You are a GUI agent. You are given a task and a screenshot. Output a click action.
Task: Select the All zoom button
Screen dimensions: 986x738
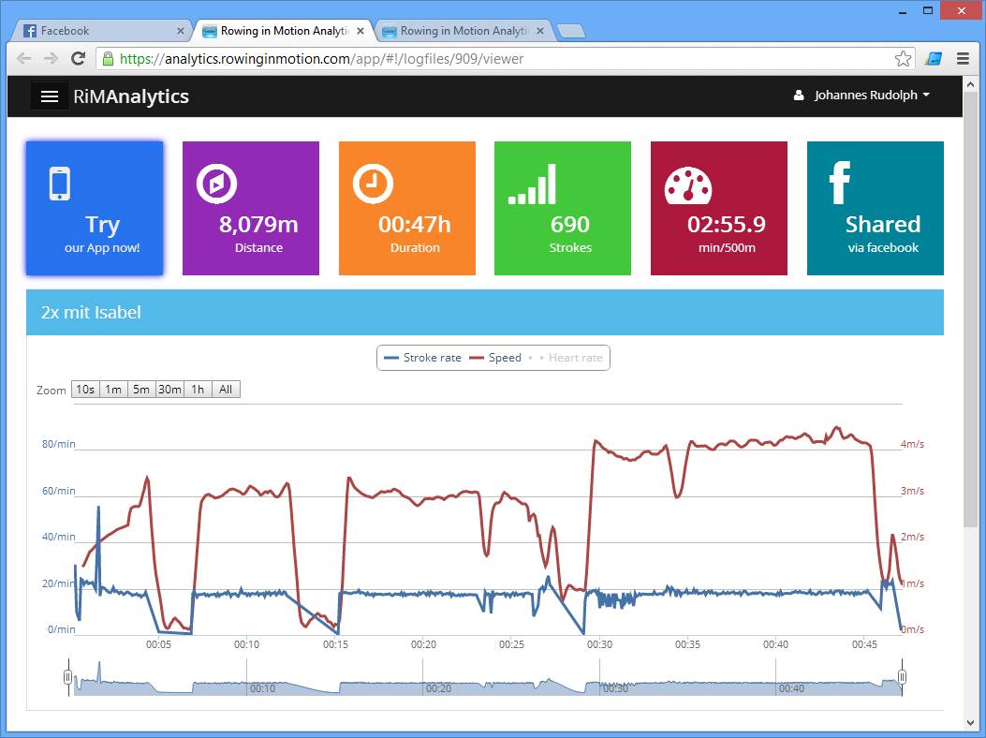point(226,390)
